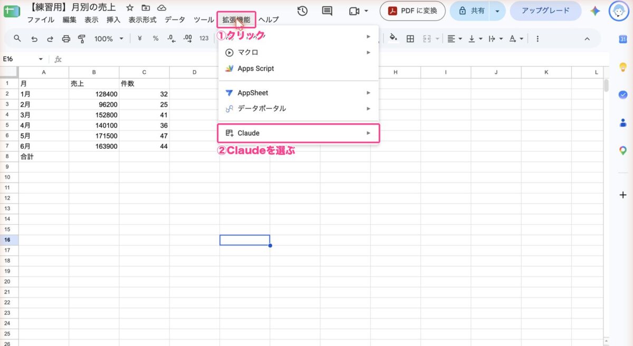Open the Contacts side panel
Screen dimensions: 633x346
pyautogui.click(x=622, y=123)
